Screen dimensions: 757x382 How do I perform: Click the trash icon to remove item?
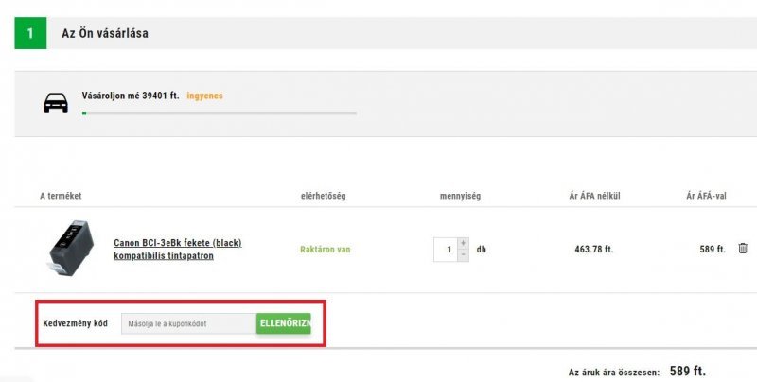click(743, 249)
